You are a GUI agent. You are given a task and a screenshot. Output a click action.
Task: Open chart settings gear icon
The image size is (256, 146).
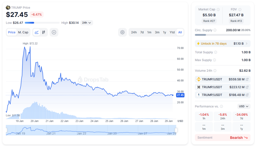point(122,32)
